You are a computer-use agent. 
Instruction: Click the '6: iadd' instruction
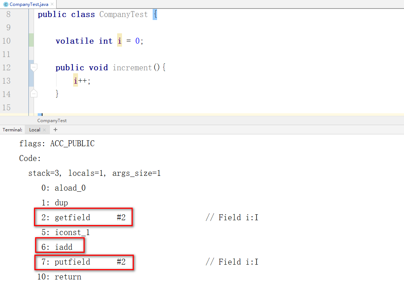click(57, 247)
